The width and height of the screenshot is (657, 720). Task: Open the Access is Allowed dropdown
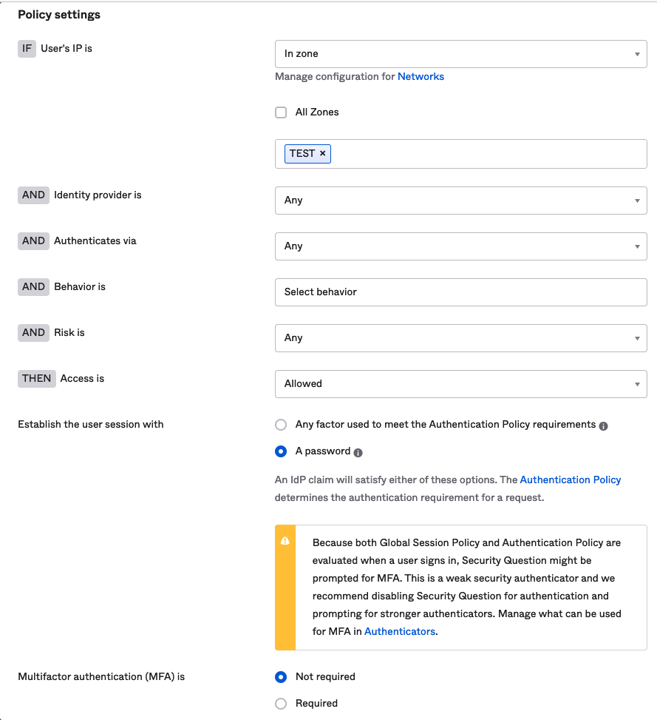460,384
